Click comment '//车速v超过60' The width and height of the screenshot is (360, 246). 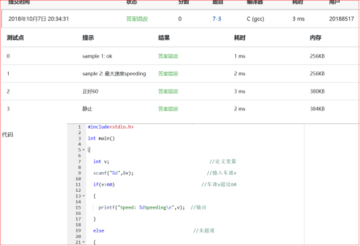click(x=219, y=184)
